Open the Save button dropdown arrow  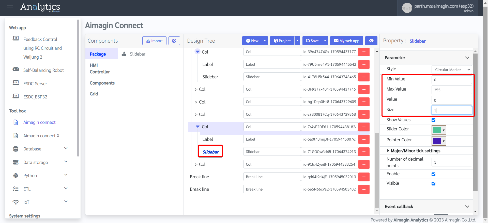click(325, 41)
